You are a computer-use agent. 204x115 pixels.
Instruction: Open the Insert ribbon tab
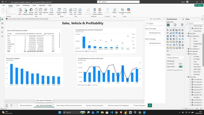coord(18,5)
